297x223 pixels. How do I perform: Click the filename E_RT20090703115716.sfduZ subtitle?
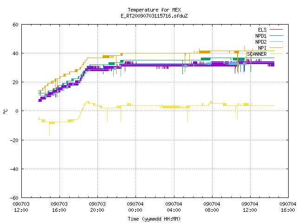[x=154, y=16]
